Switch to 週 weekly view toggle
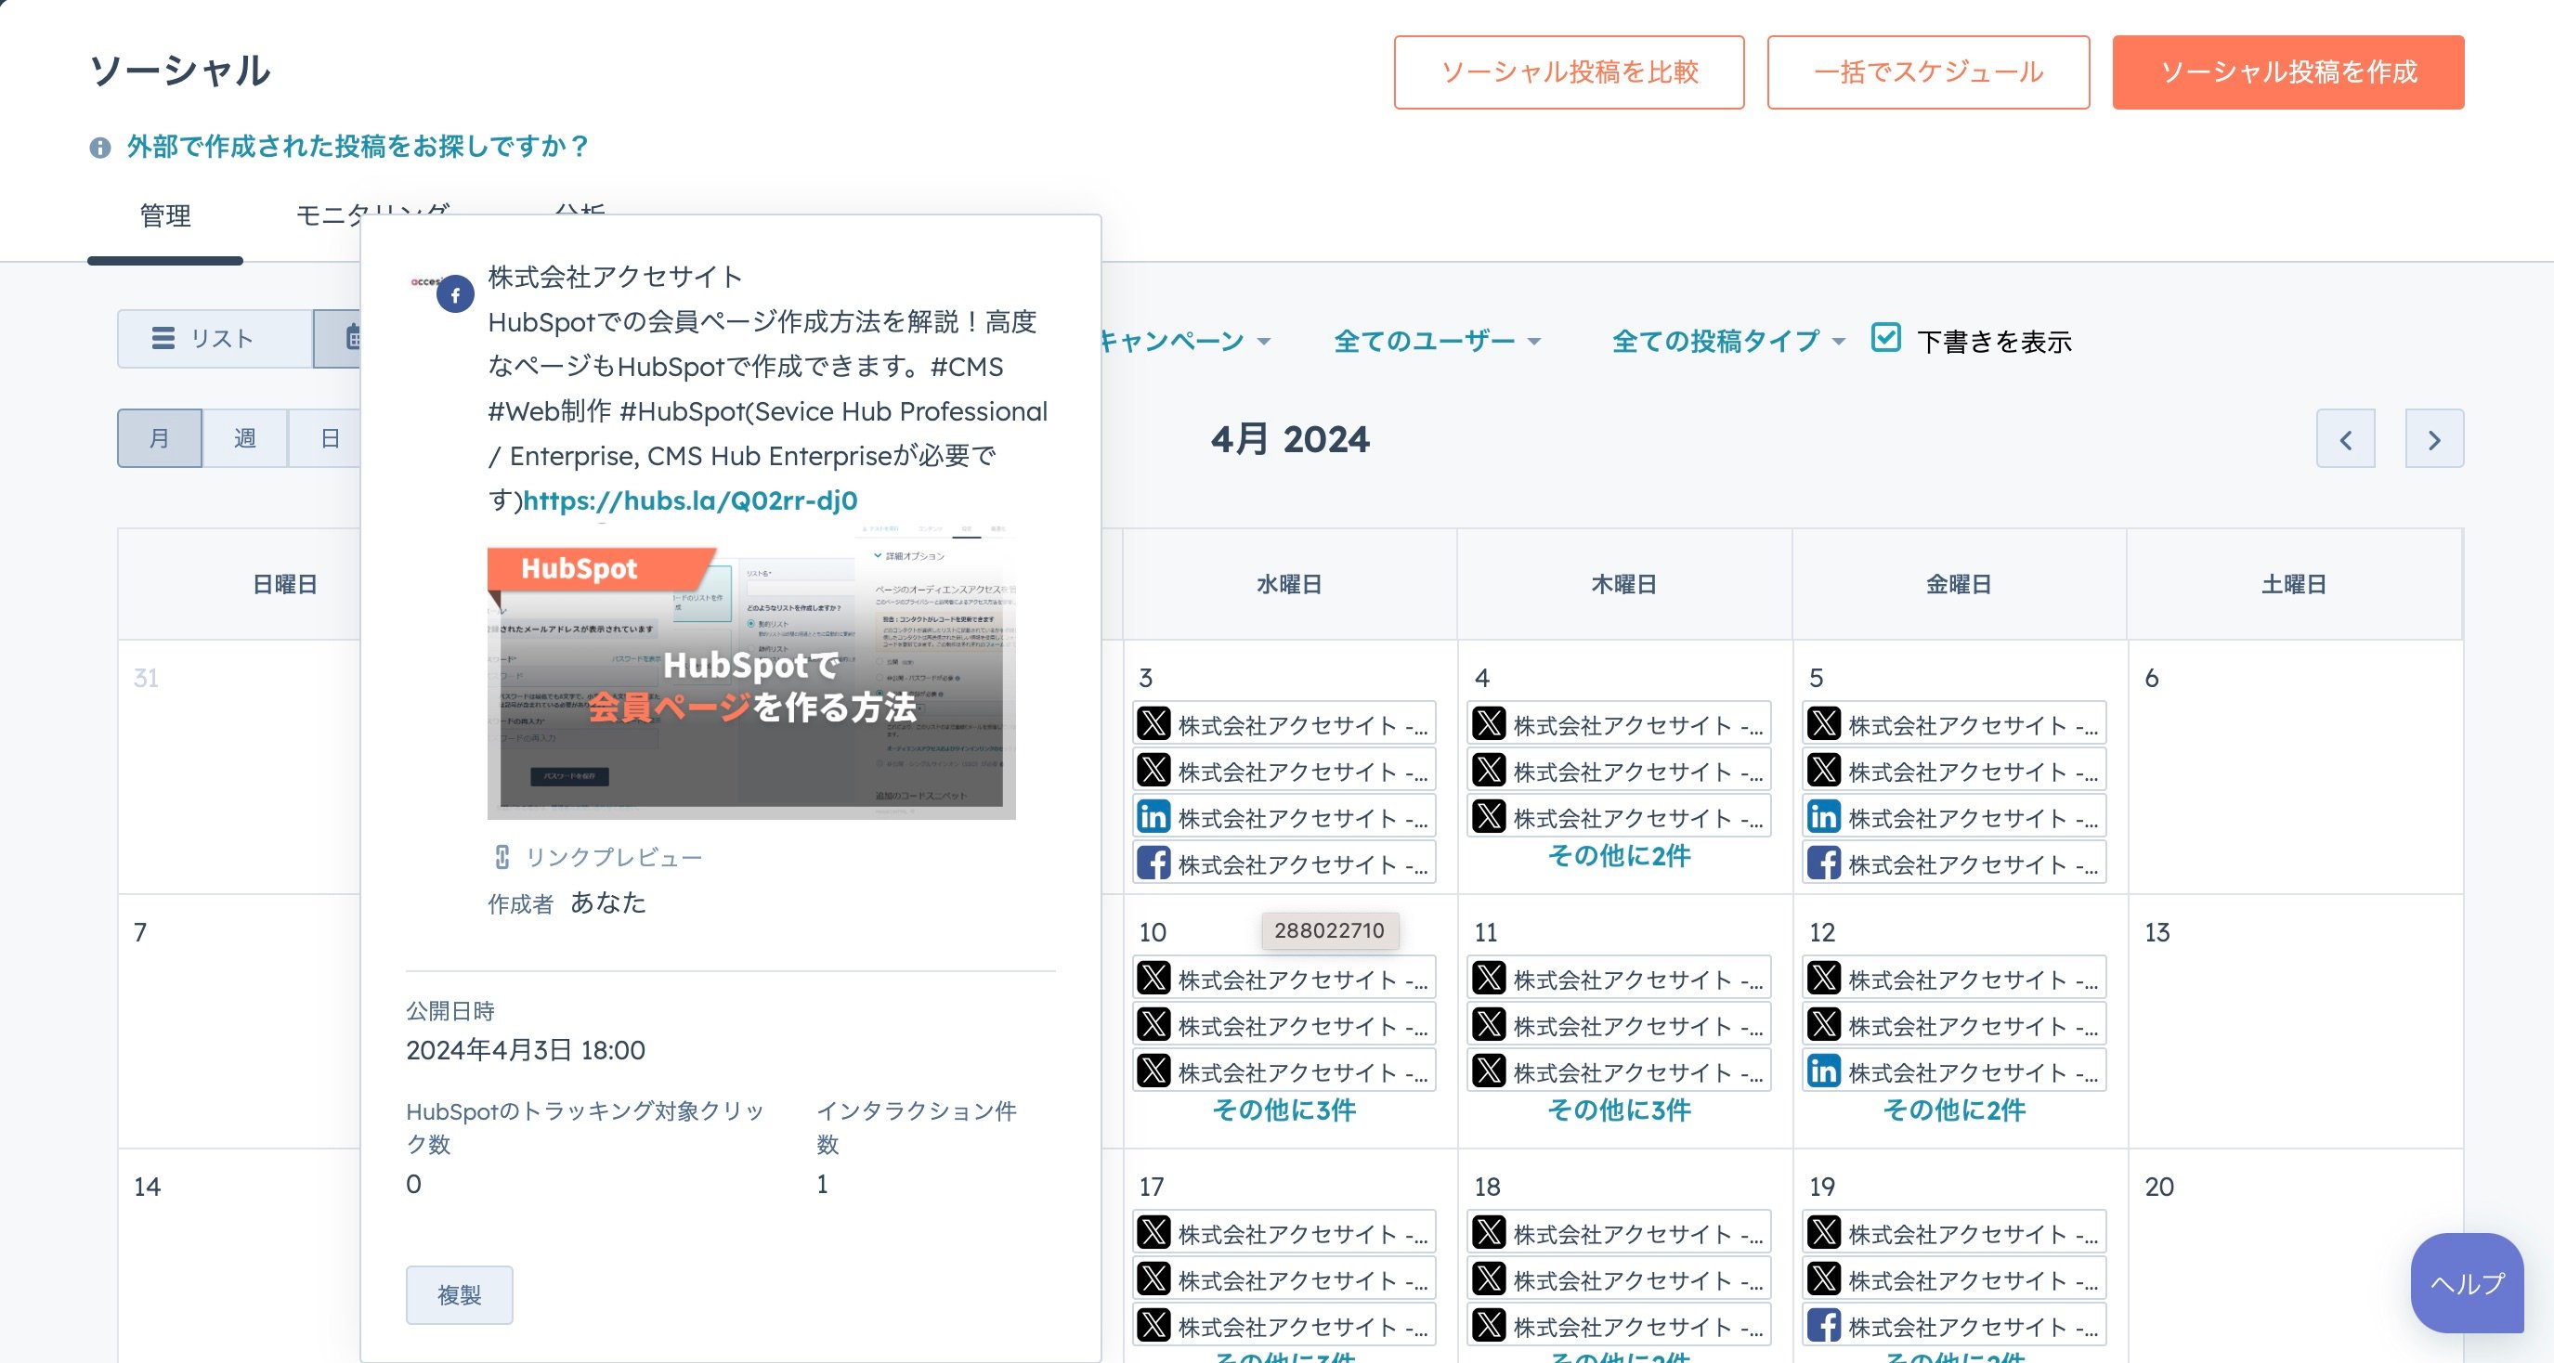The height and width of the screenshot is (1363, 2554). point(244,438)
